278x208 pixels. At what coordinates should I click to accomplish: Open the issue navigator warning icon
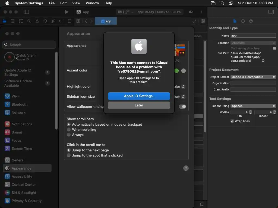(x=37, y=21)
